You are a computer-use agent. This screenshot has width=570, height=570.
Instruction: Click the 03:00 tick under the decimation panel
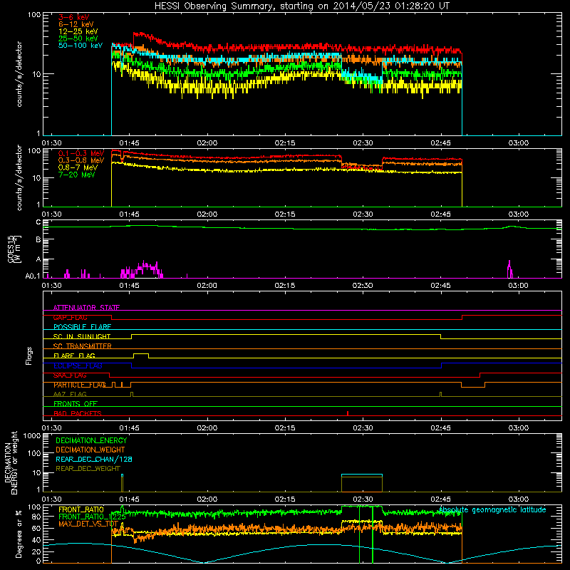point(519,499)
